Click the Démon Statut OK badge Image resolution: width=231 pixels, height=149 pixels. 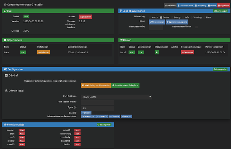[132, 52]
